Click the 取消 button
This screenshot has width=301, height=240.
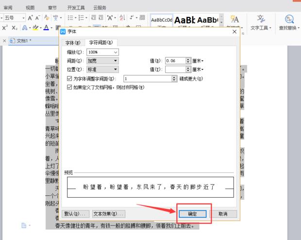coord(223,214)
